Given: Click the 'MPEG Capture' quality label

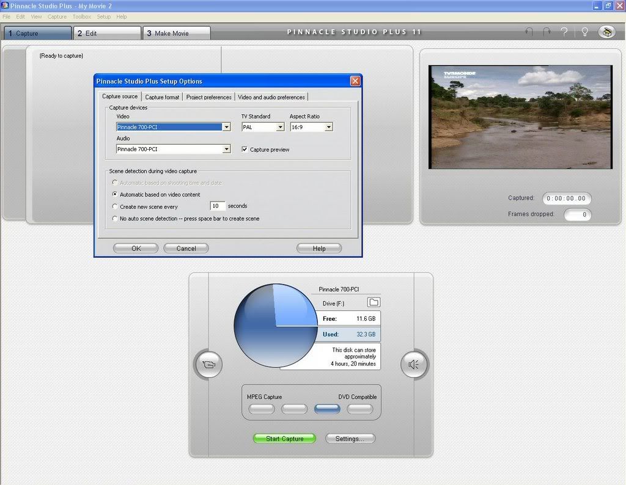Looking at the screenshot, I should point(264,397).
